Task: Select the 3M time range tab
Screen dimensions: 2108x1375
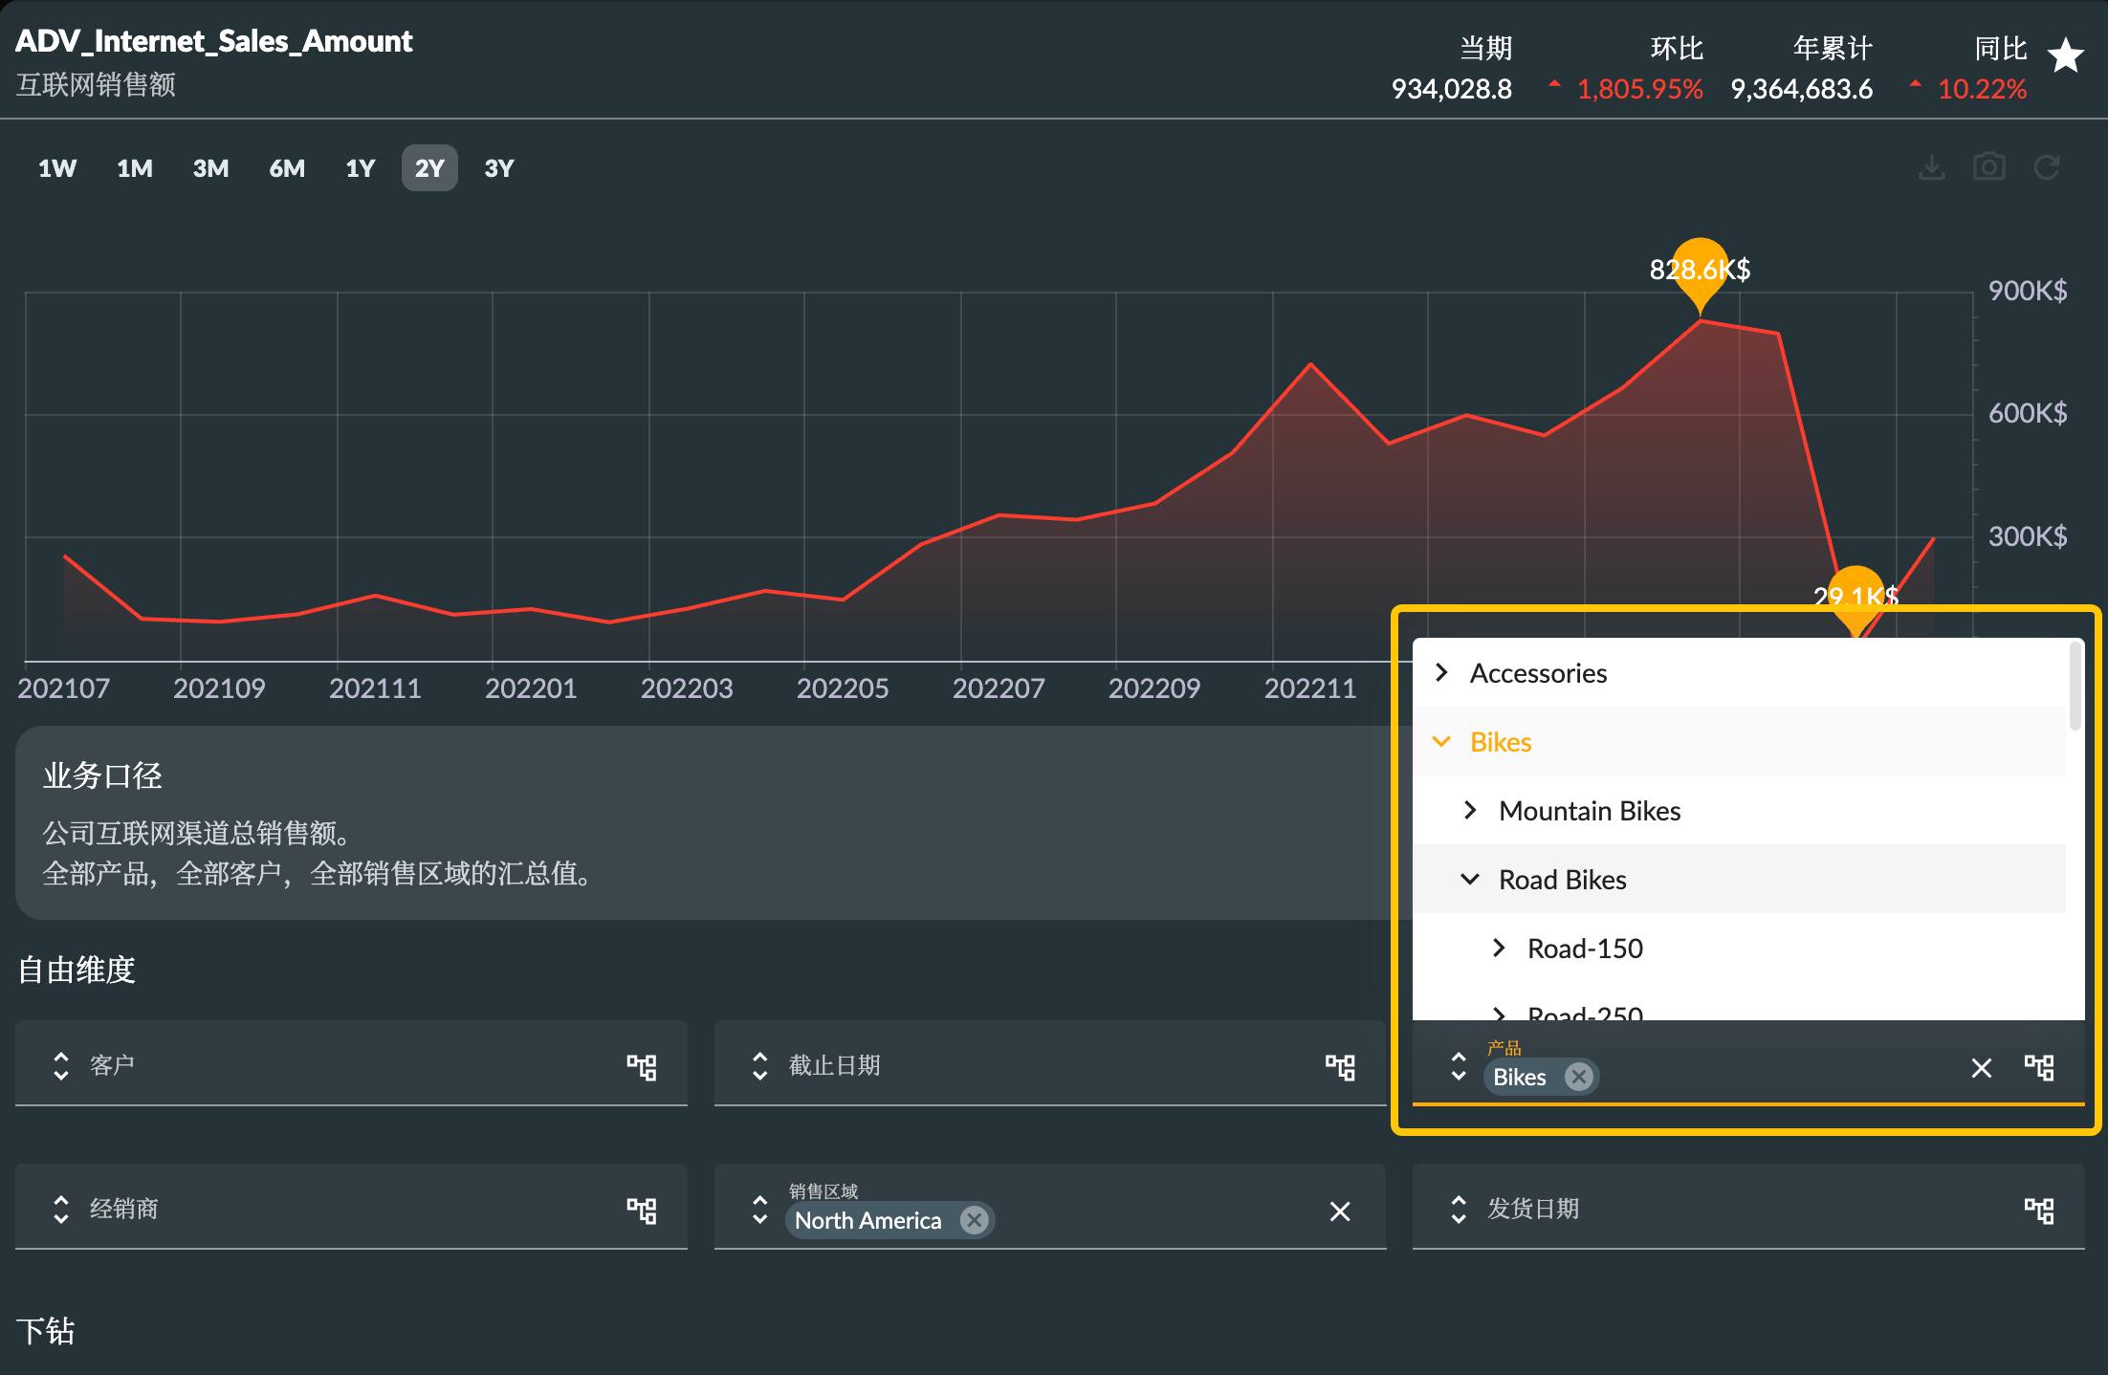Action: [210, 168]
